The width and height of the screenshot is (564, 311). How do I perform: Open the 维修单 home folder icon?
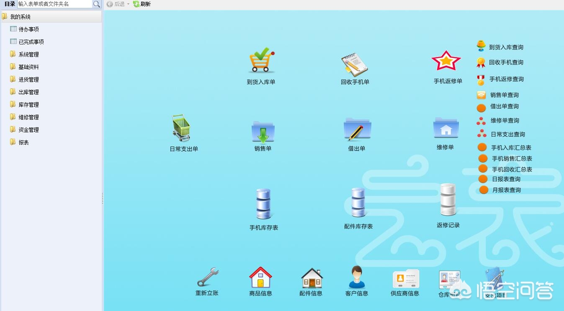click(446, 128)
